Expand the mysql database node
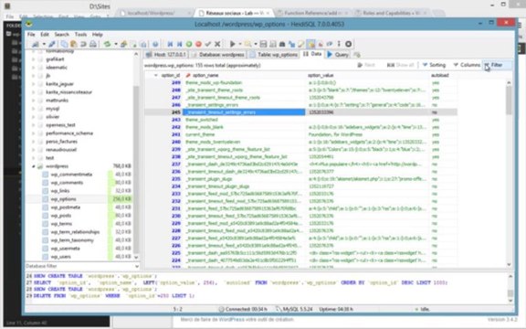The image size is (526, 329). [x=34, y=109]
